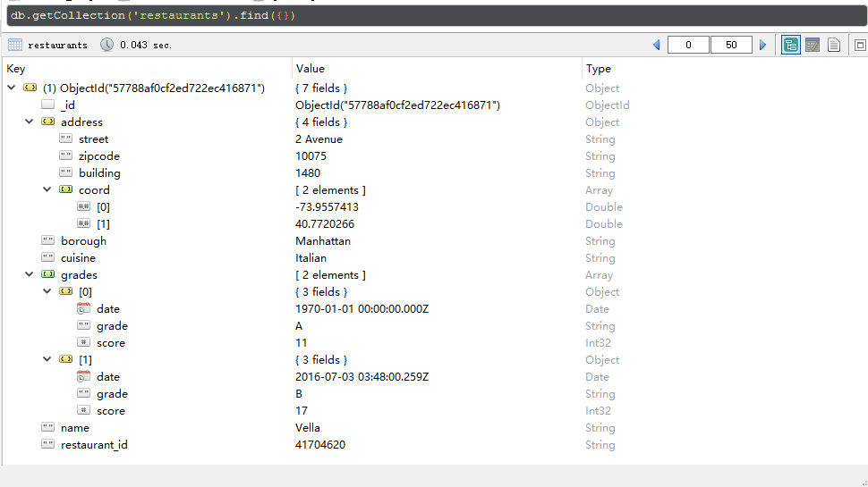Click the skip value field showing 0
Image resolution: width=868 pixels, height=487 pixels.
tap(688, 45)
